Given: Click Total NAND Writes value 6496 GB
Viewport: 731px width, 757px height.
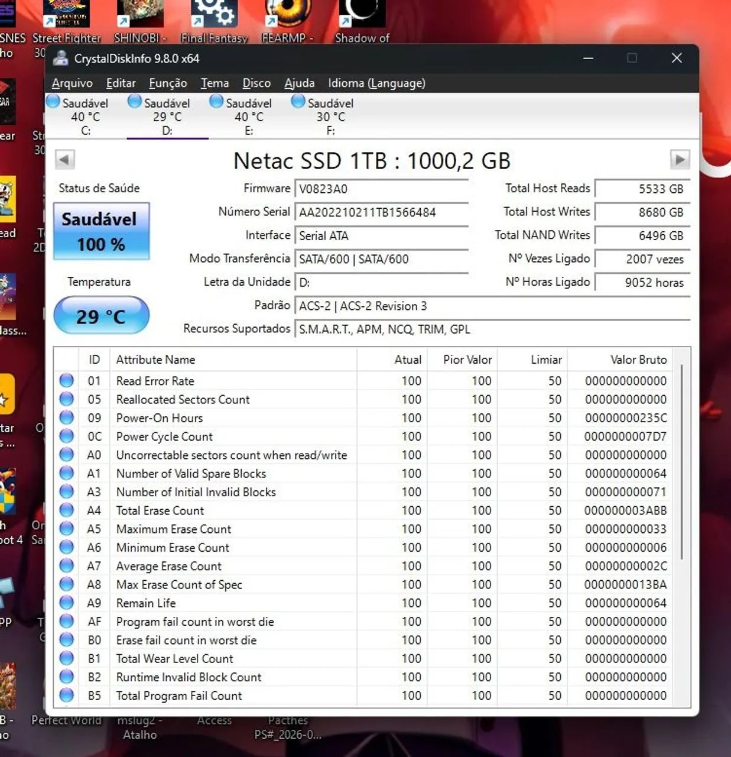Looking at the screenshot, I should [x=642, y=235].
